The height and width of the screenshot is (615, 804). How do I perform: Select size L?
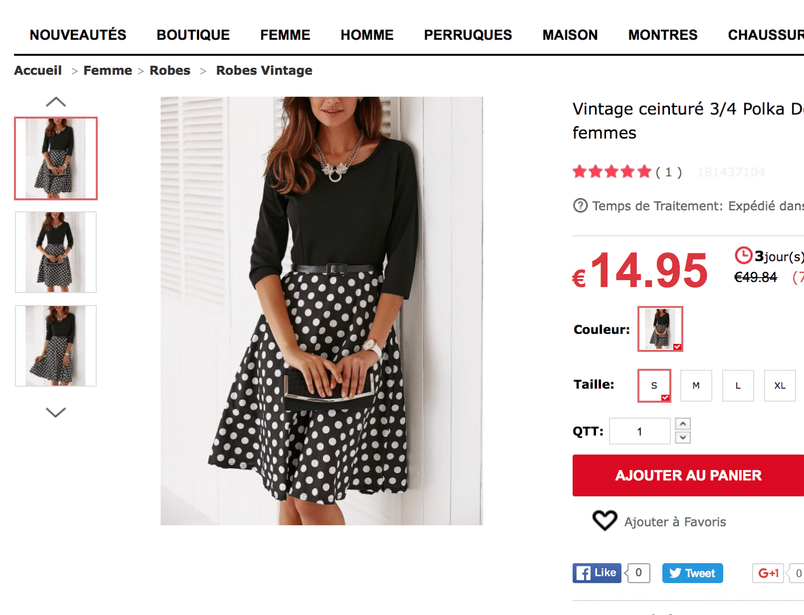pos(738,386)
